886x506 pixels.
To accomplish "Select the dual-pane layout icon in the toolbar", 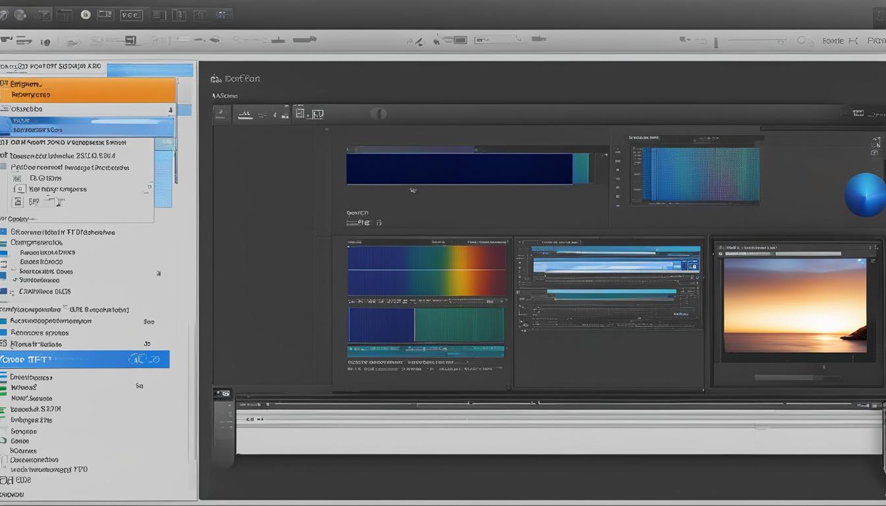I will pyautogui.click(x=317, y=114).
